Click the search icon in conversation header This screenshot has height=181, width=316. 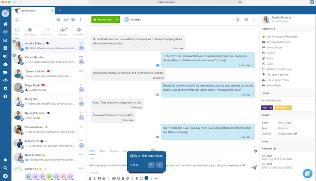coord(238,20)
